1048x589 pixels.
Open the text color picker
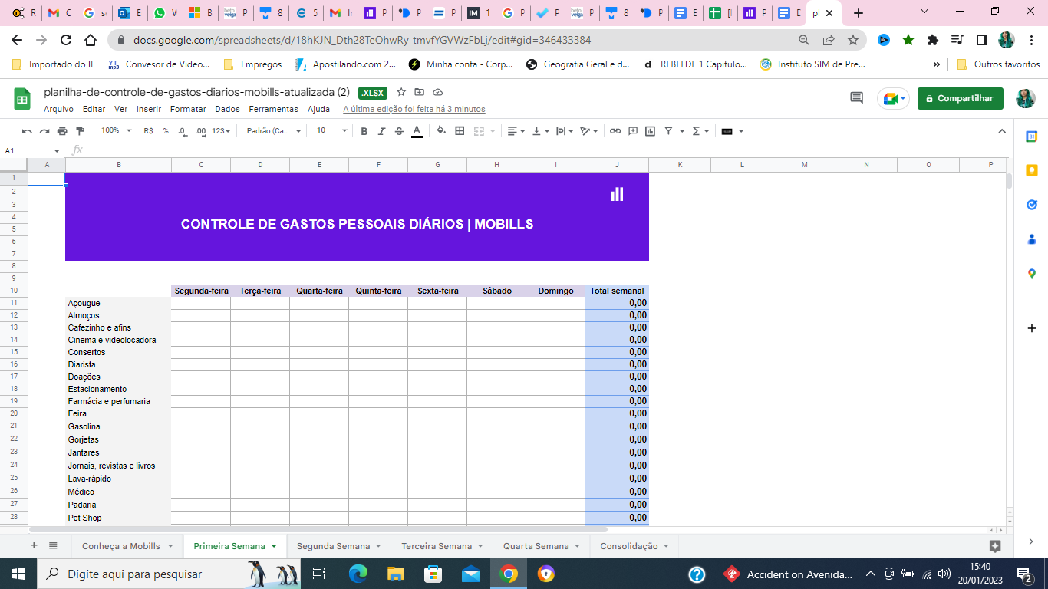coord(417,131)
